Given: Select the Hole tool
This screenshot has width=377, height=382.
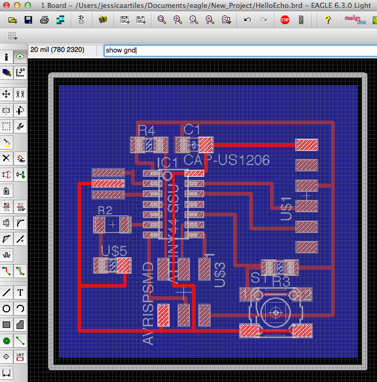Looking at the screenshot, I should 6,357.
